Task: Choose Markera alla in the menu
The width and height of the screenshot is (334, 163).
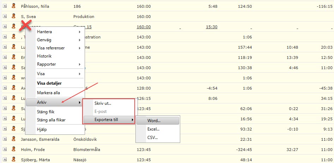Action: coord(48,93)
